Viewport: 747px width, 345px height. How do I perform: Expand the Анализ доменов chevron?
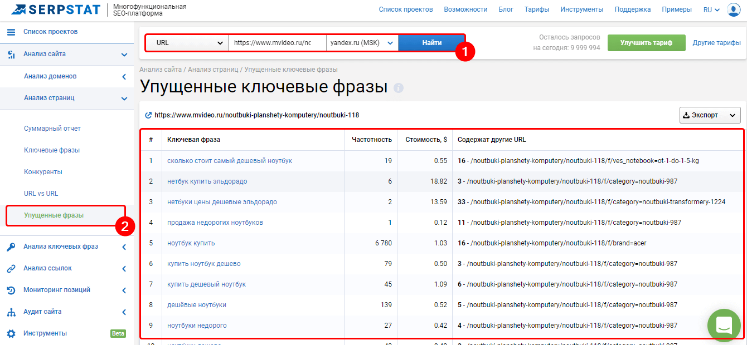[x=124, y=77]
